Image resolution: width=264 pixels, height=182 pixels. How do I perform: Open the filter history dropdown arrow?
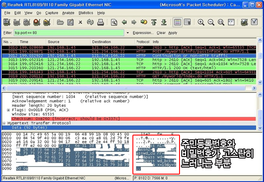click(128, 32)
